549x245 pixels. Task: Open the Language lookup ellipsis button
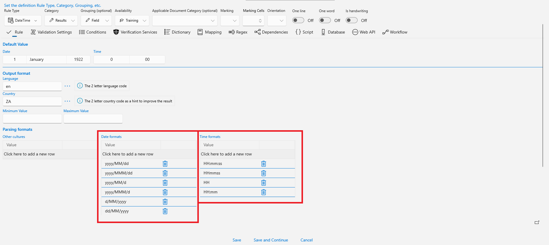pyautogui.click(x=68, y=86)
